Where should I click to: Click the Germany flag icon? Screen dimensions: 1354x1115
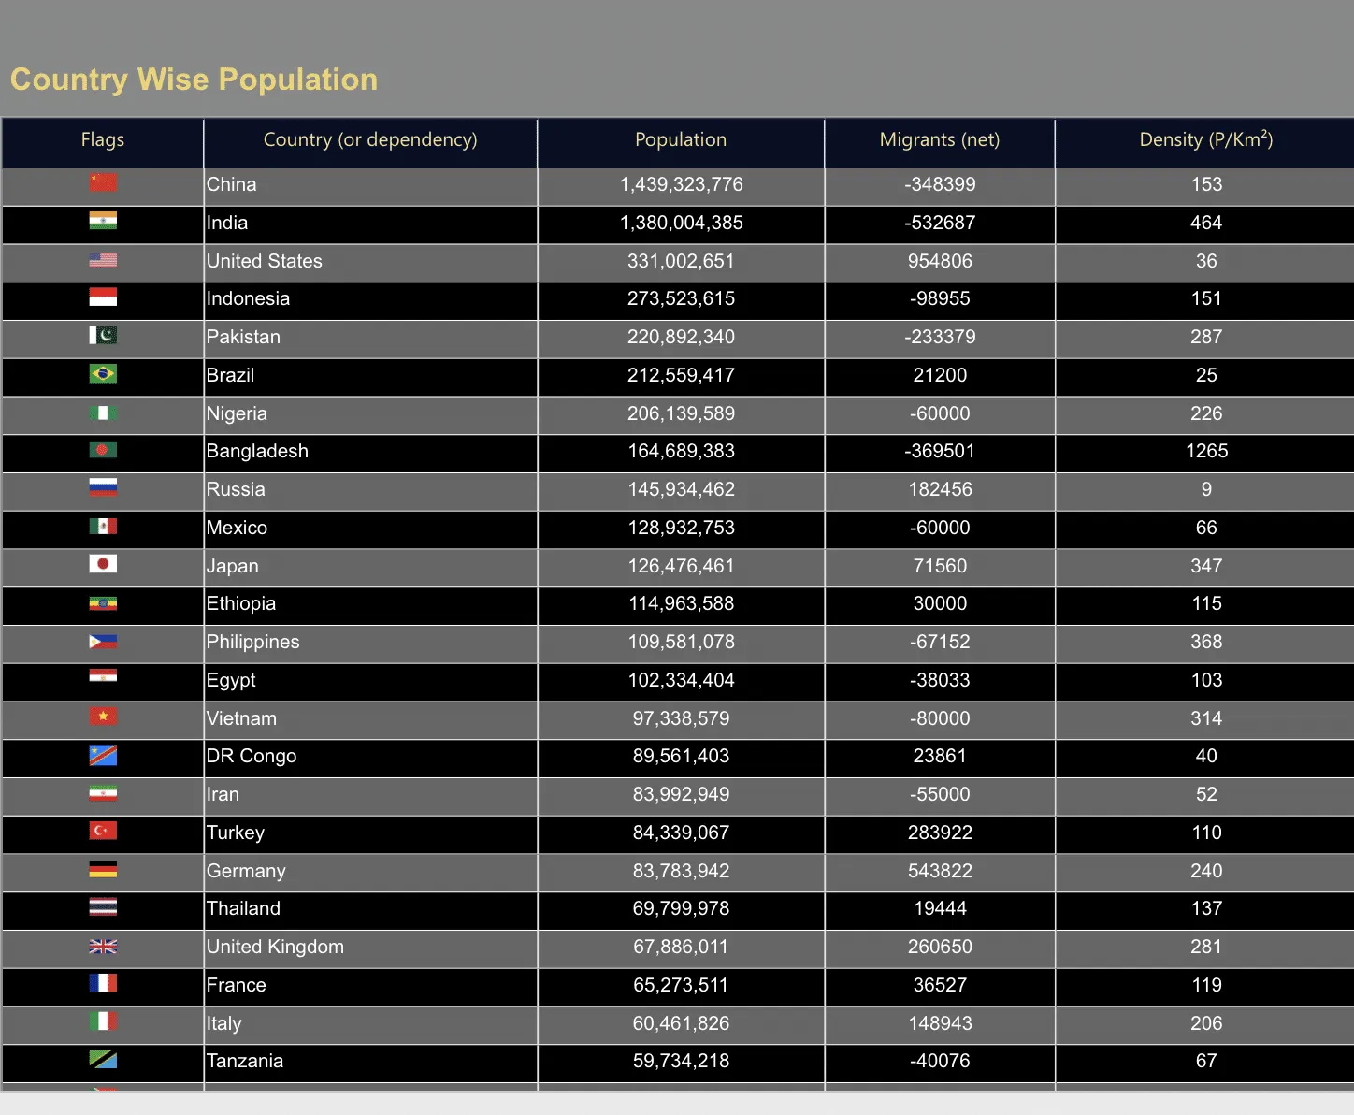click(103, 869)
